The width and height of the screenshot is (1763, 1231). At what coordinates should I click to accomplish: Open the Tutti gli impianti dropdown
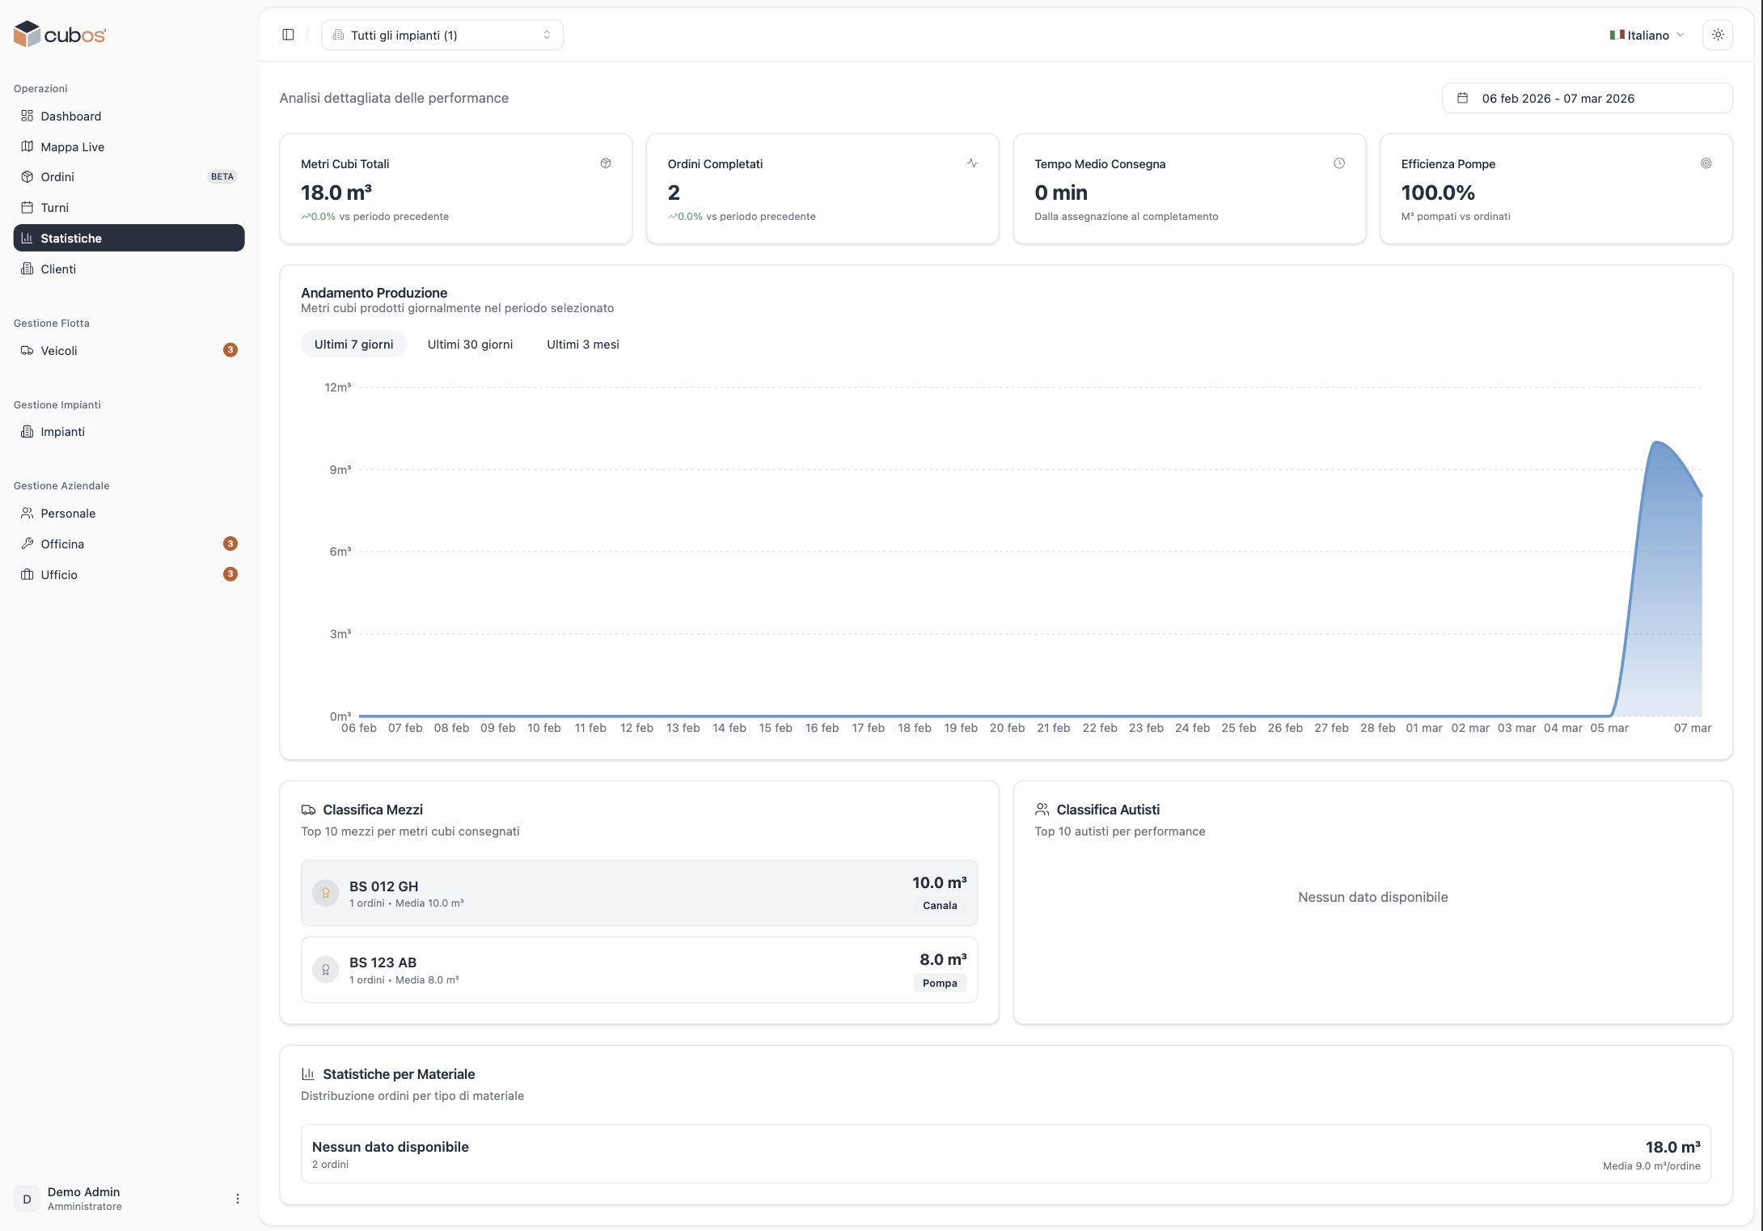tap(442, 35)
